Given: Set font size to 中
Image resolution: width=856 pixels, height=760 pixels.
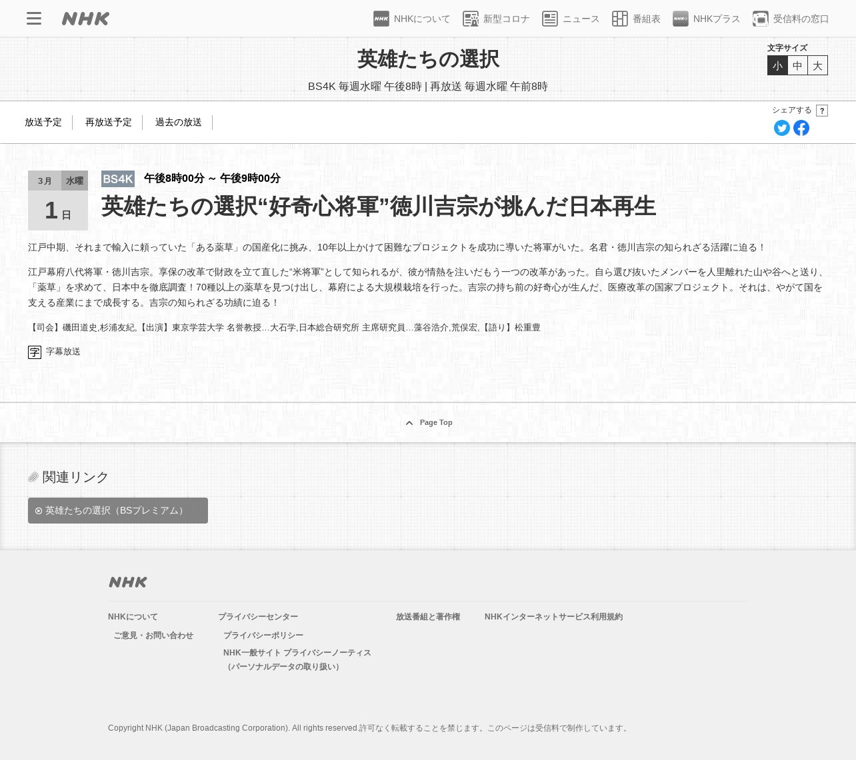Looking at the screenshot, I should [x=797, y=65].
